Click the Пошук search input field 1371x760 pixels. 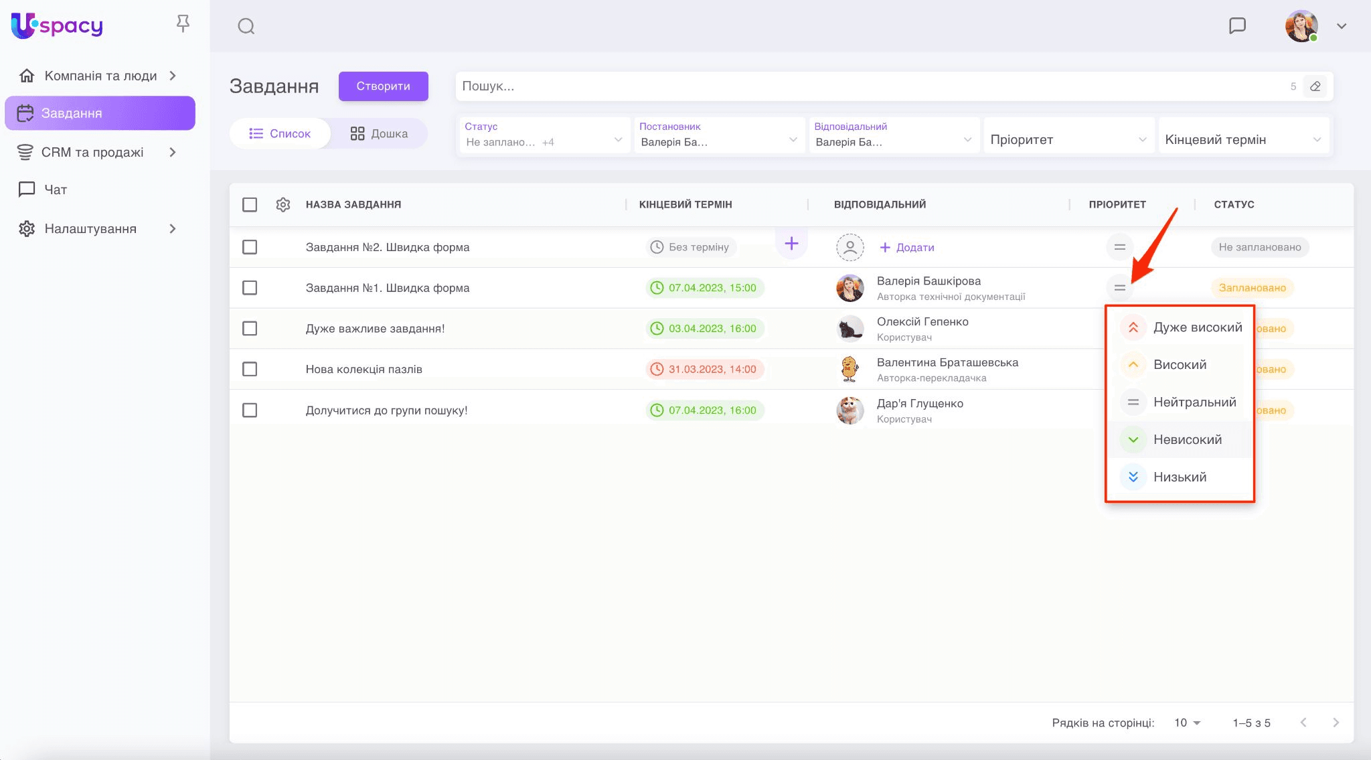click(x=870, y=86)
